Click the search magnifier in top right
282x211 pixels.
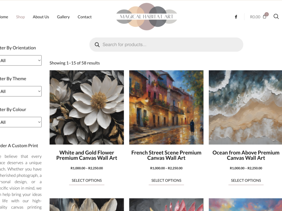coord(276,17)
